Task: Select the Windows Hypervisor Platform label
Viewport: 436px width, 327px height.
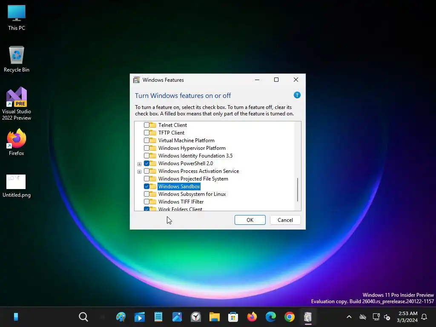Action: [x=192, y=148]
